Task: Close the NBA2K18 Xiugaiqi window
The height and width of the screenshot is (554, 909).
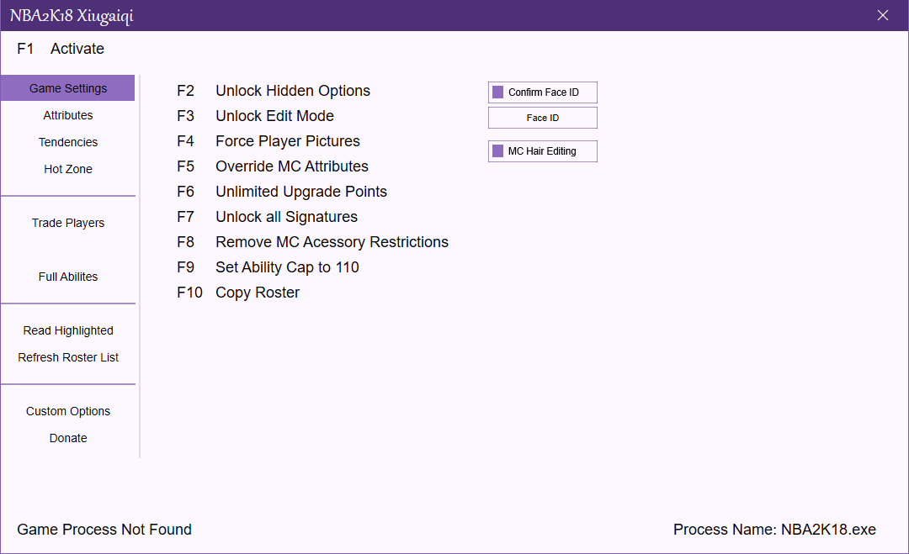Action: point(882,16)
